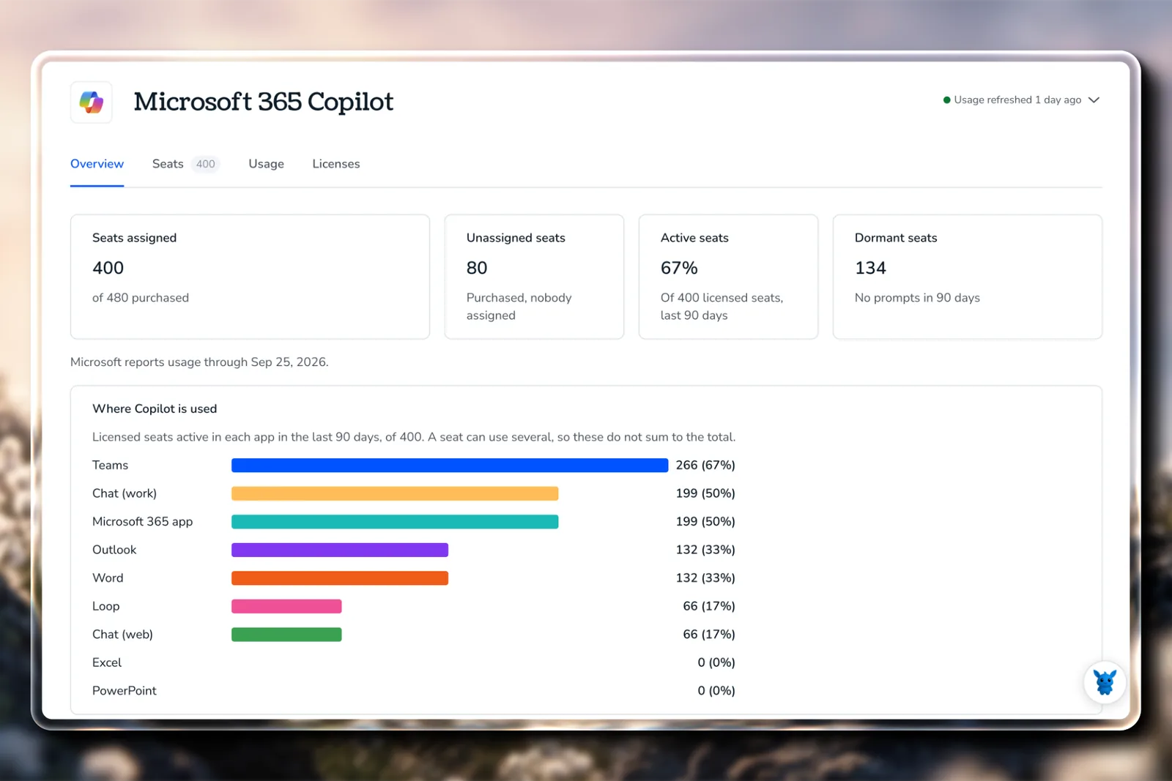
Task: Open the Unassigned seats card
Action: click(534, 277)
